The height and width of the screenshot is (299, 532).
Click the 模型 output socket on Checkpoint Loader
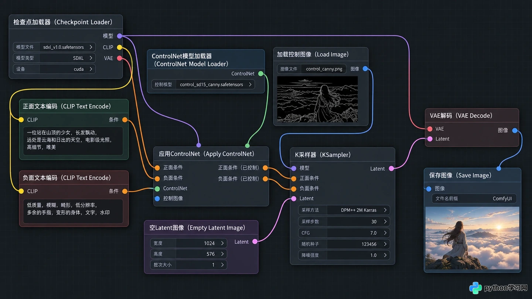pyautogui.click(x=119, y=36)
